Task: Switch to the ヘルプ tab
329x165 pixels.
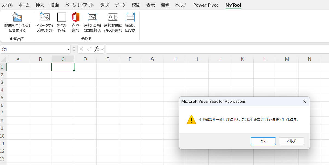Action: [x=181, y=5]
